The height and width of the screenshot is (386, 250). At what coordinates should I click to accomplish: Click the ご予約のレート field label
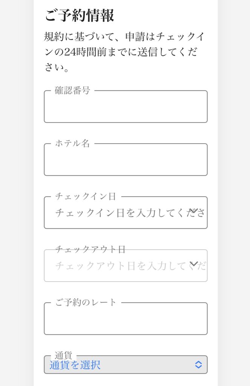click(x=86, y=302)
